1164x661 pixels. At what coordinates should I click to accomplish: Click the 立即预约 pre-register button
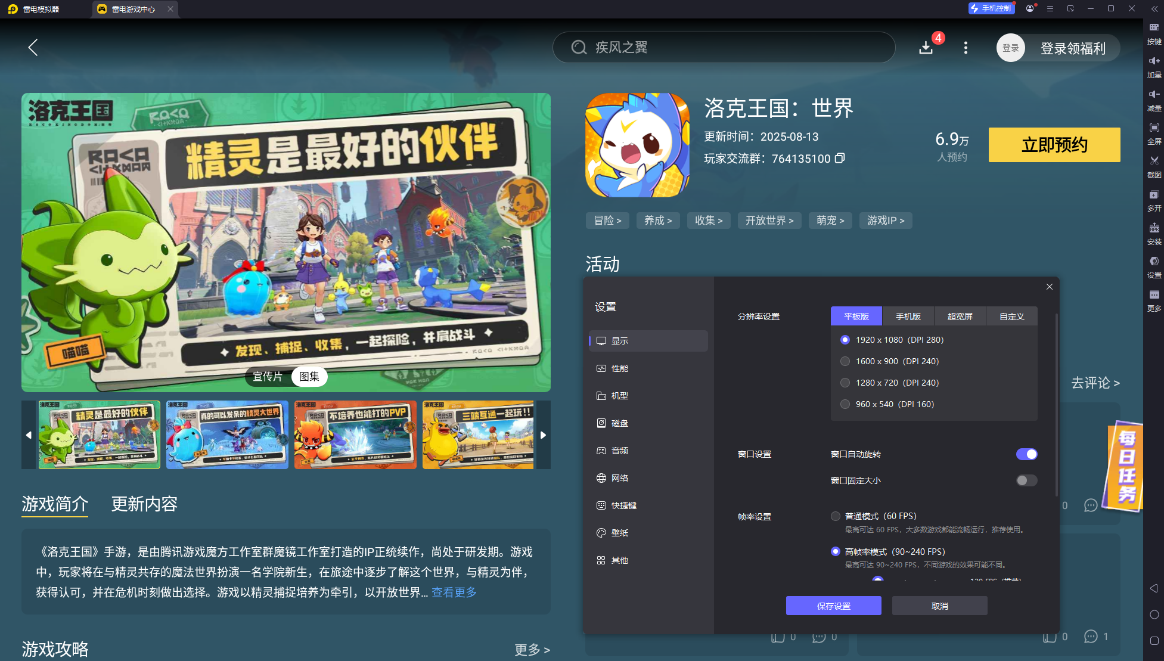1054,145
